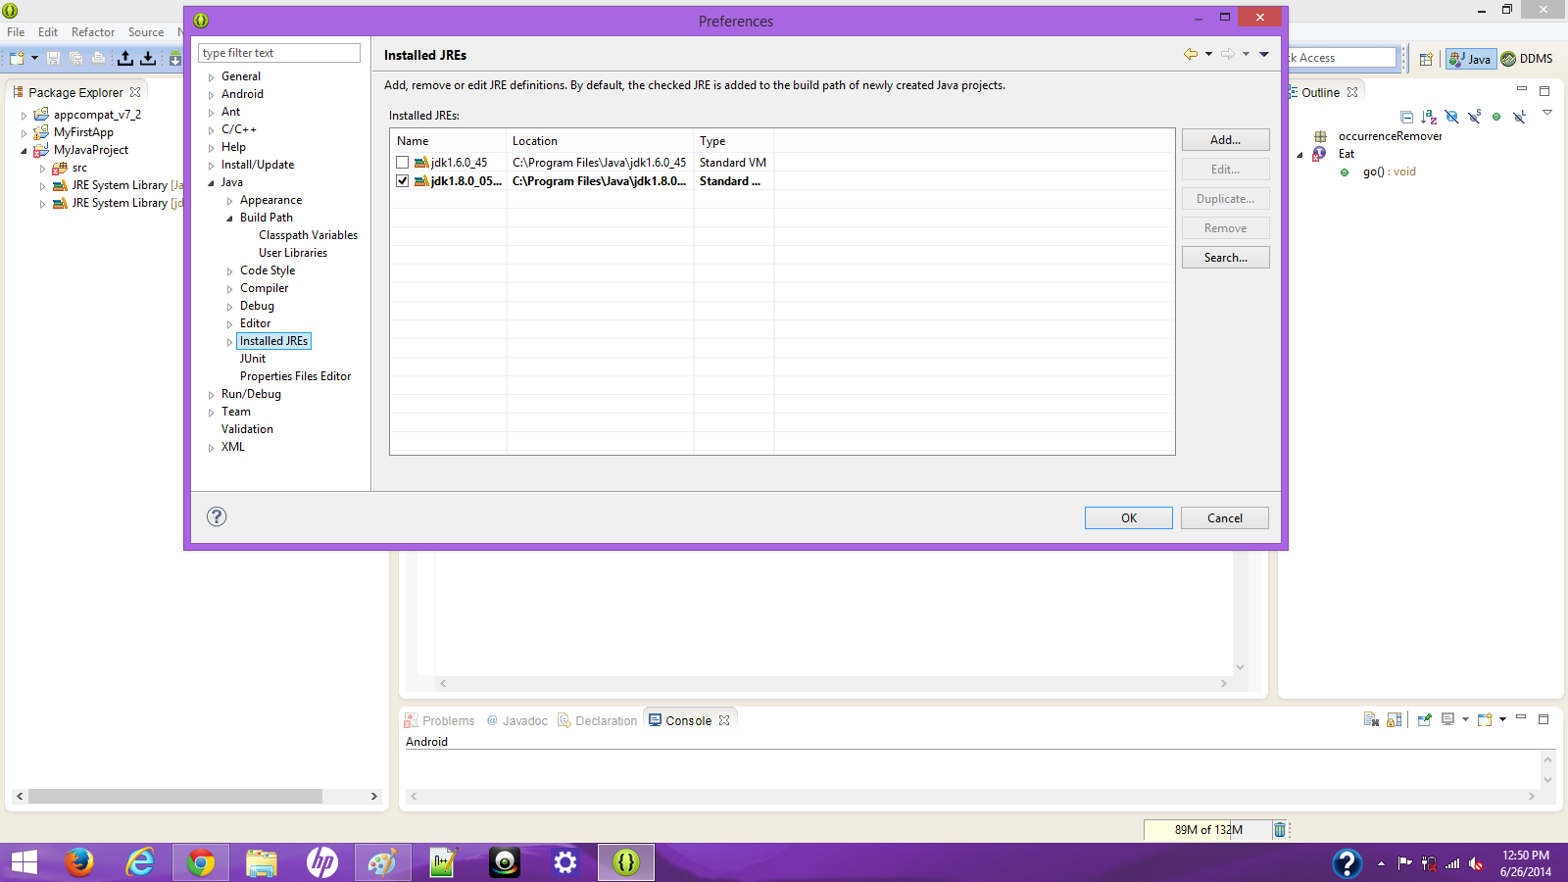1568x882 pixels.
Task: Click settings gear icon in taskbar
Action: click(x=565, y=862)
